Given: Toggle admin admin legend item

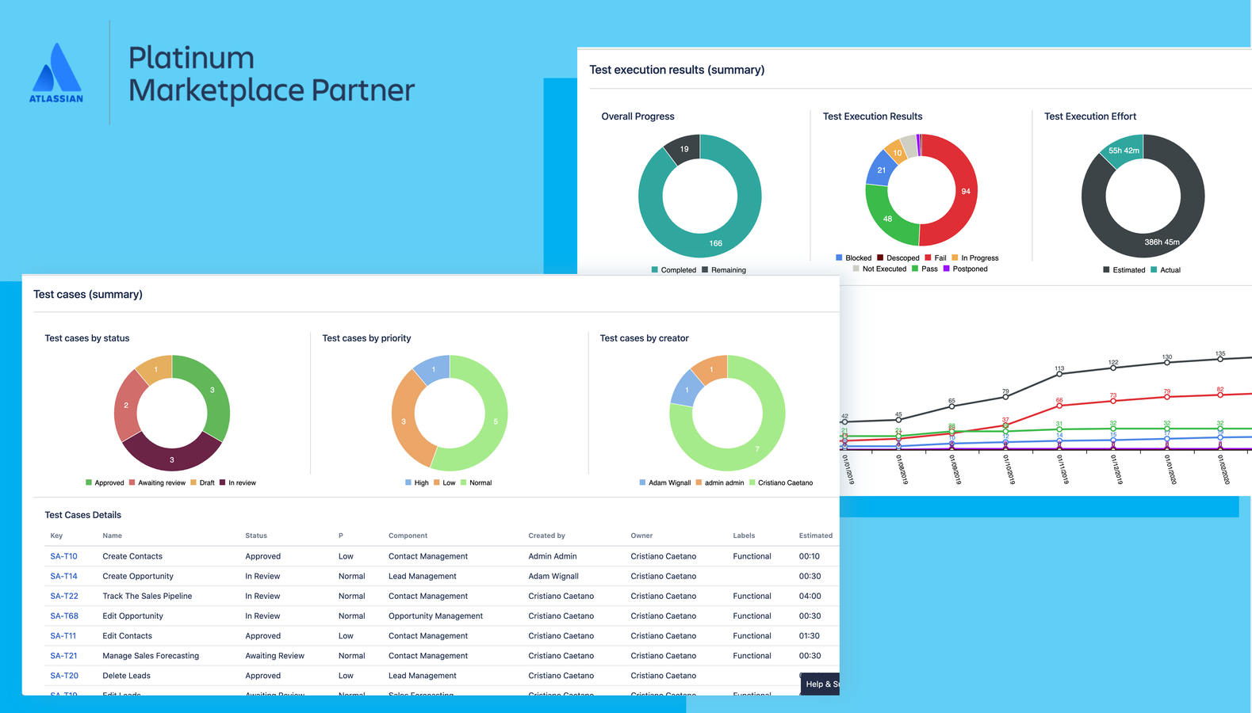Looking at the screenshot, I should click(720, 482).
